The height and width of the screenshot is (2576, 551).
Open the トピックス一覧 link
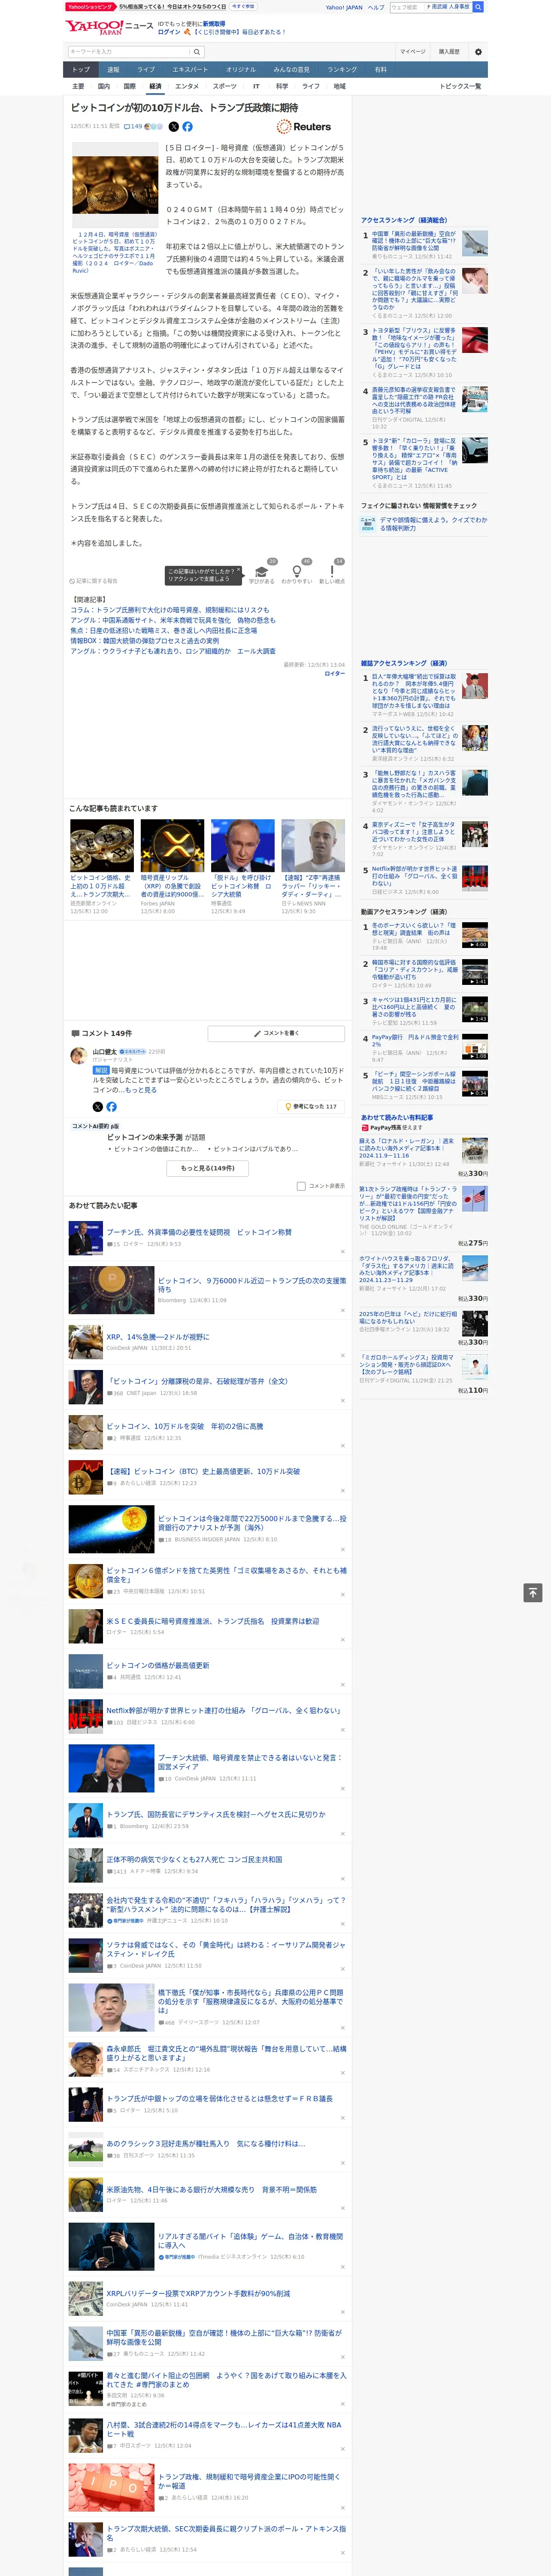tap(460, 86)
